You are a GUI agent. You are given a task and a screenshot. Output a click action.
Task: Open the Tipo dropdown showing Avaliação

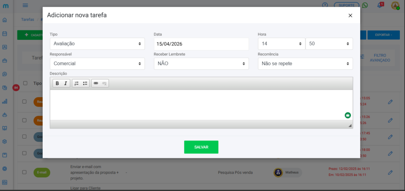(97, 44)
